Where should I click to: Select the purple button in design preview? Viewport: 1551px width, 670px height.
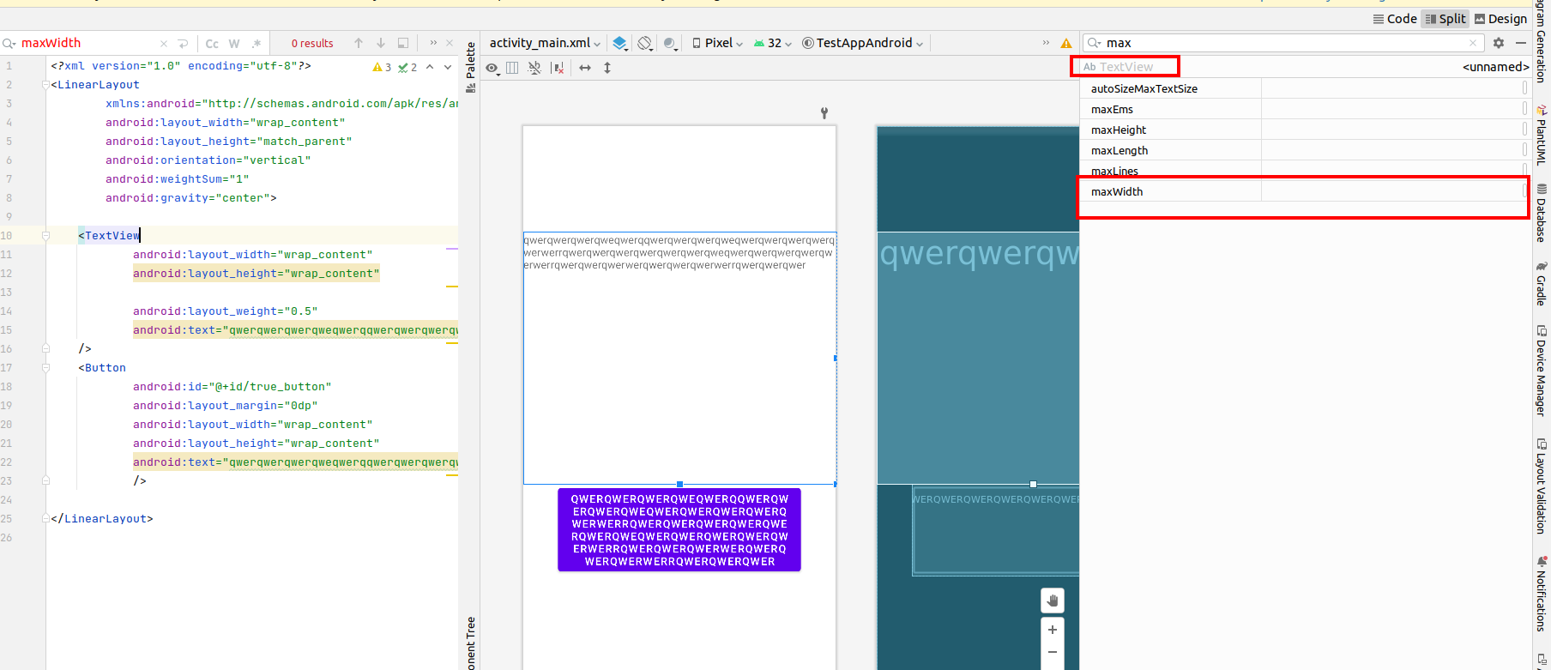679,530
